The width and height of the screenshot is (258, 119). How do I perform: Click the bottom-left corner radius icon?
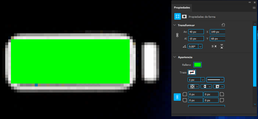coord(185,100)
